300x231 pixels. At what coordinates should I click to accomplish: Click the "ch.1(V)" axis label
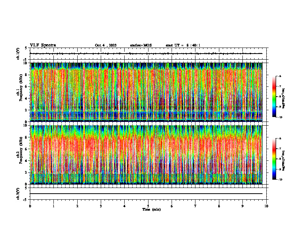18,54
